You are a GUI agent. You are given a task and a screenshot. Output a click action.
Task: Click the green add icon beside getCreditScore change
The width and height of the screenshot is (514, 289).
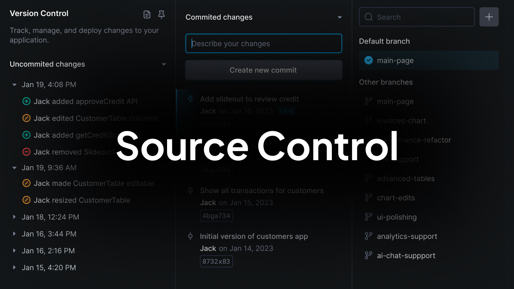click(26, 135)
